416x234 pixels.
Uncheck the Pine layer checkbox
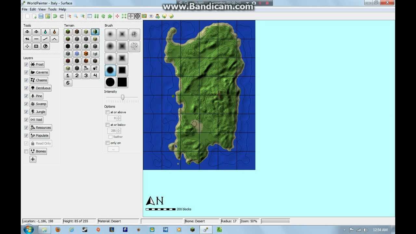26,96
